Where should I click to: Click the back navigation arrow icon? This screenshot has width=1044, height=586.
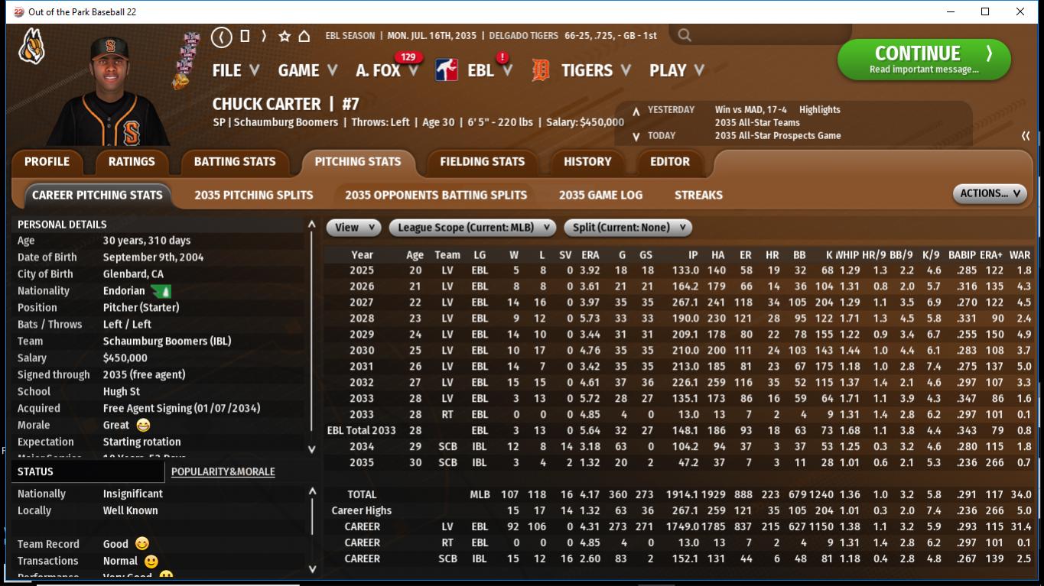(221, 36)
